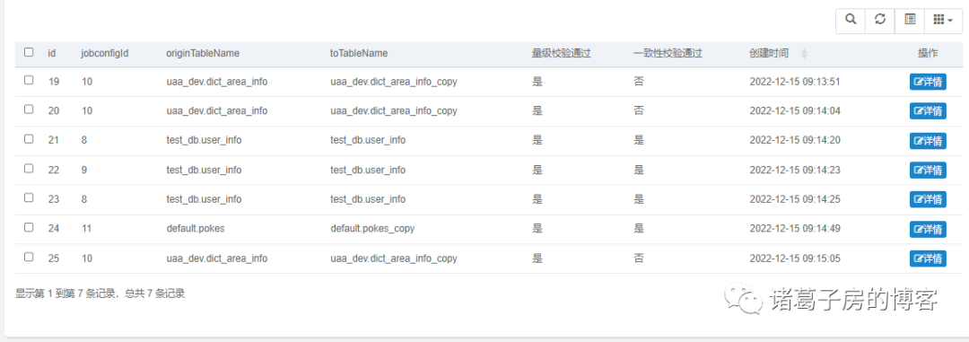The width and height of the screenshot is (969, 342).
Task: Click 是 consistency value in row 24
Action: pos(639,229)
